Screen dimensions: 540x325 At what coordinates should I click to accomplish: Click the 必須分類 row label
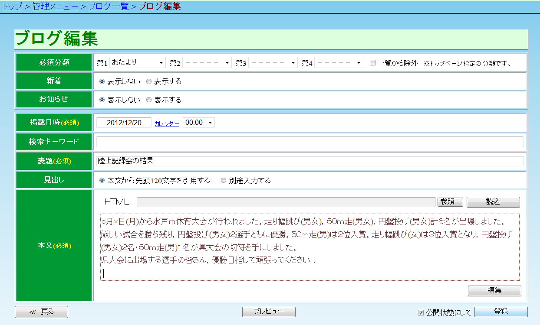pos(54,62)
